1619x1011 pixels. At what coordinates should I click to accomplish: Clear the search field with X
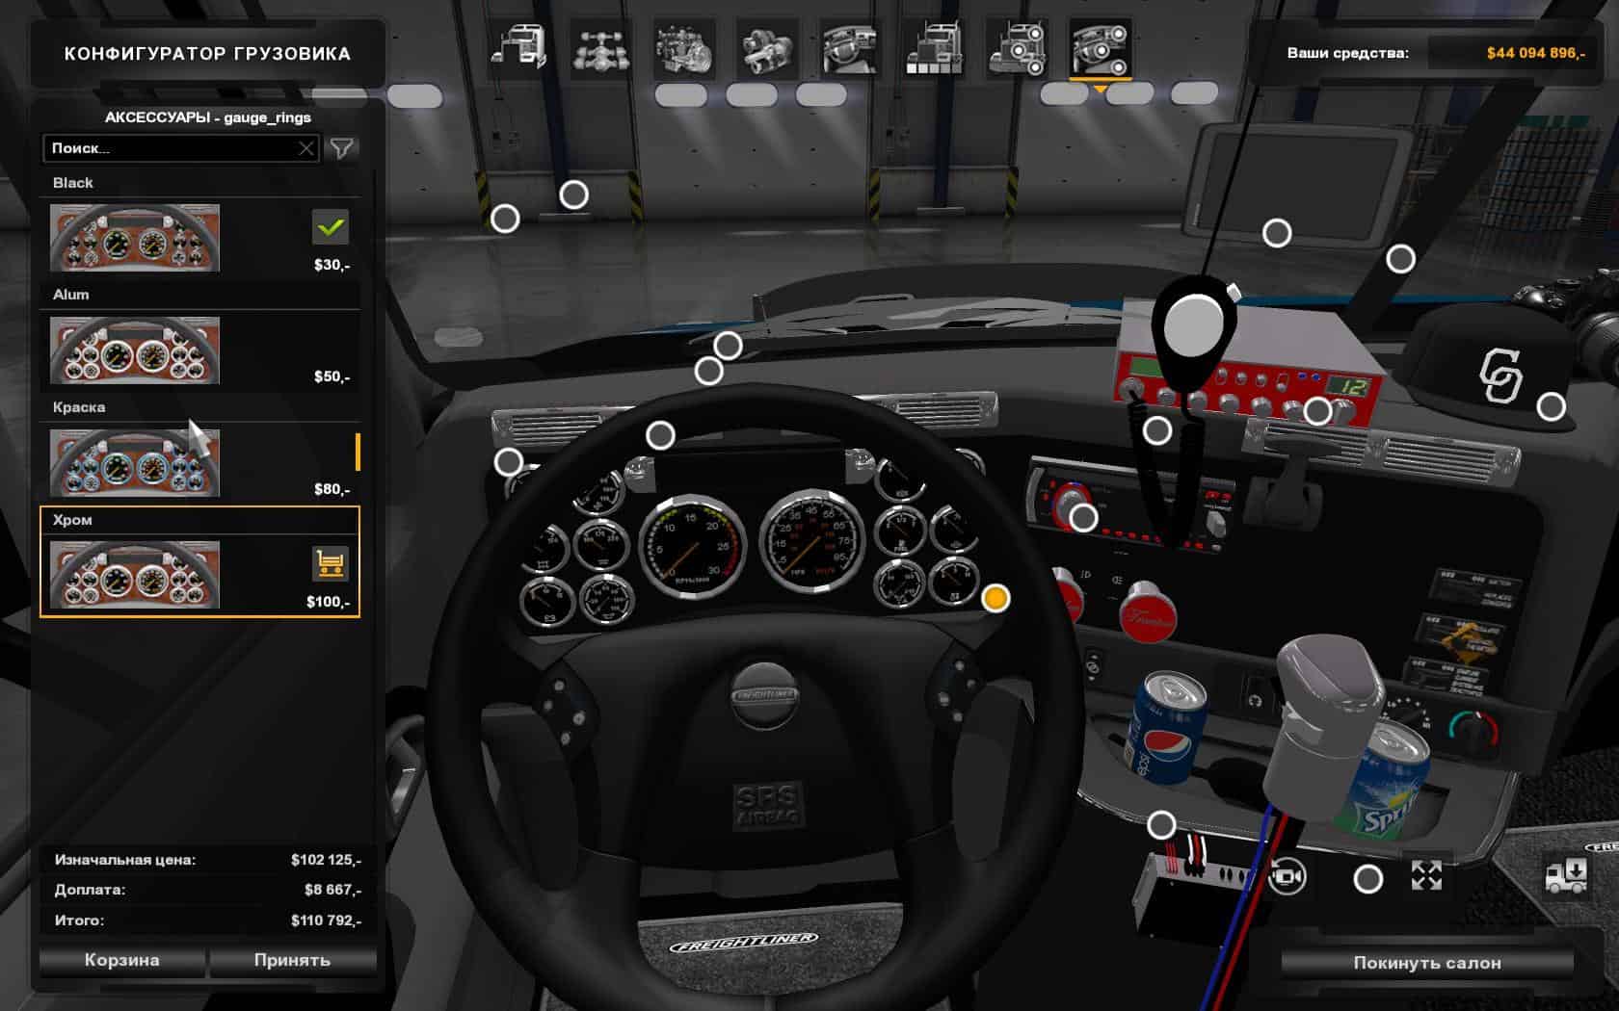tap(305, 148)
